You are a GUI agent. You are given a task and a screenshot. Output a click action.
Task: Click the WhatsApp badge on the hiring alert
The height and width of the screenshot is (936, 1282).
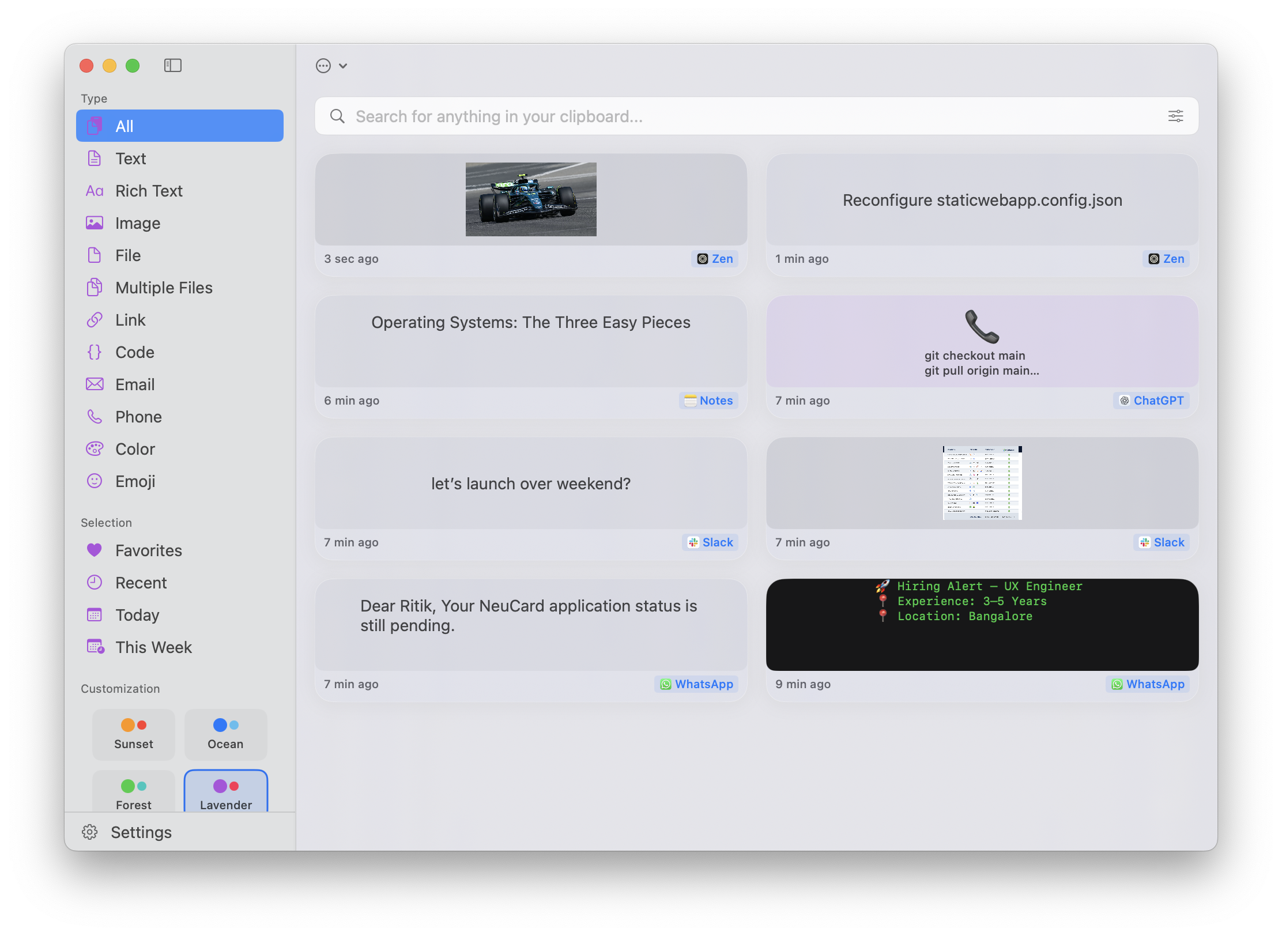(x=1147, y=684)
